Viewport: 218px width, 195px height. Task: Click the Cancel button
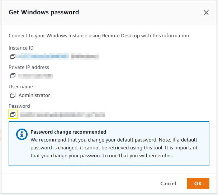(168, 184)
